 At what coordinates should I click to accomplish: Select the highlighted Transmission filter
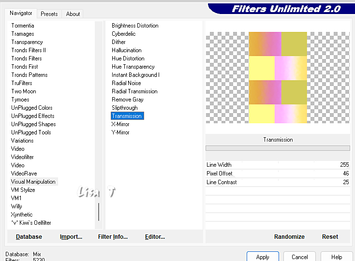(127, 116)
